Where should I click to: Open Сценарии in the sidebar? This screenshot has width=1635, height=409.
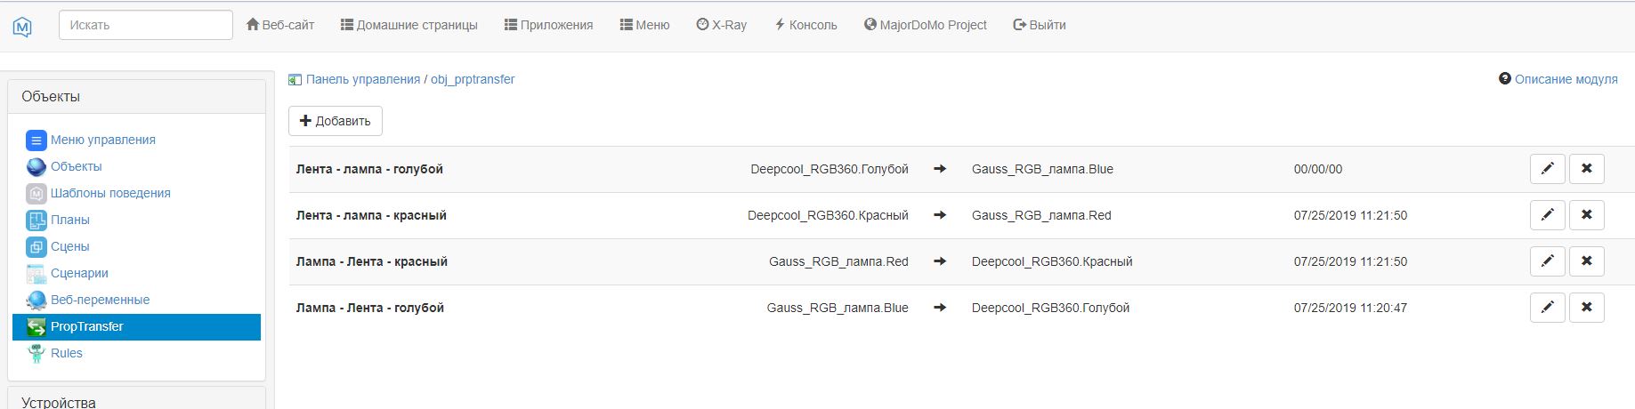[79, 273]
